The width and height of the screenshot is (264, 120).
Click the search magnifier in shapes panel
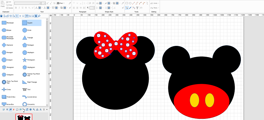tap(39, 16)
